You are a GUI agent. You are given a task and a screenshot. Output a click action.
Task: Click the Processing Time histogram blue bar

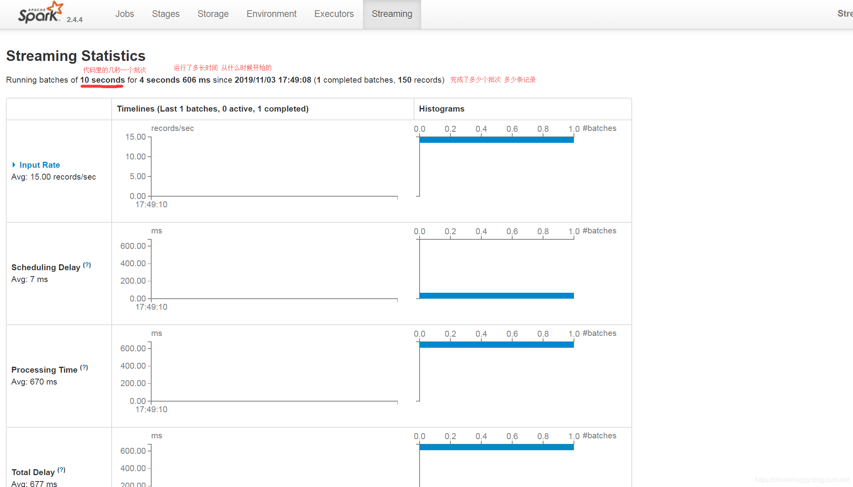click(496, 345)
